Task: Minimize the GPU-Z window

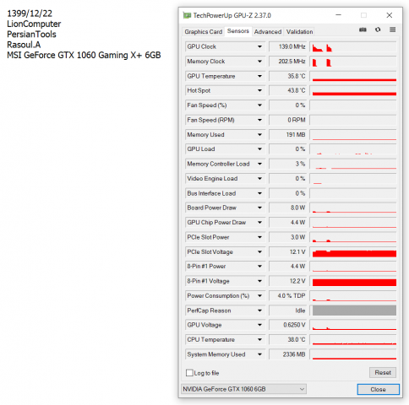Action: [x=339, y=15]
